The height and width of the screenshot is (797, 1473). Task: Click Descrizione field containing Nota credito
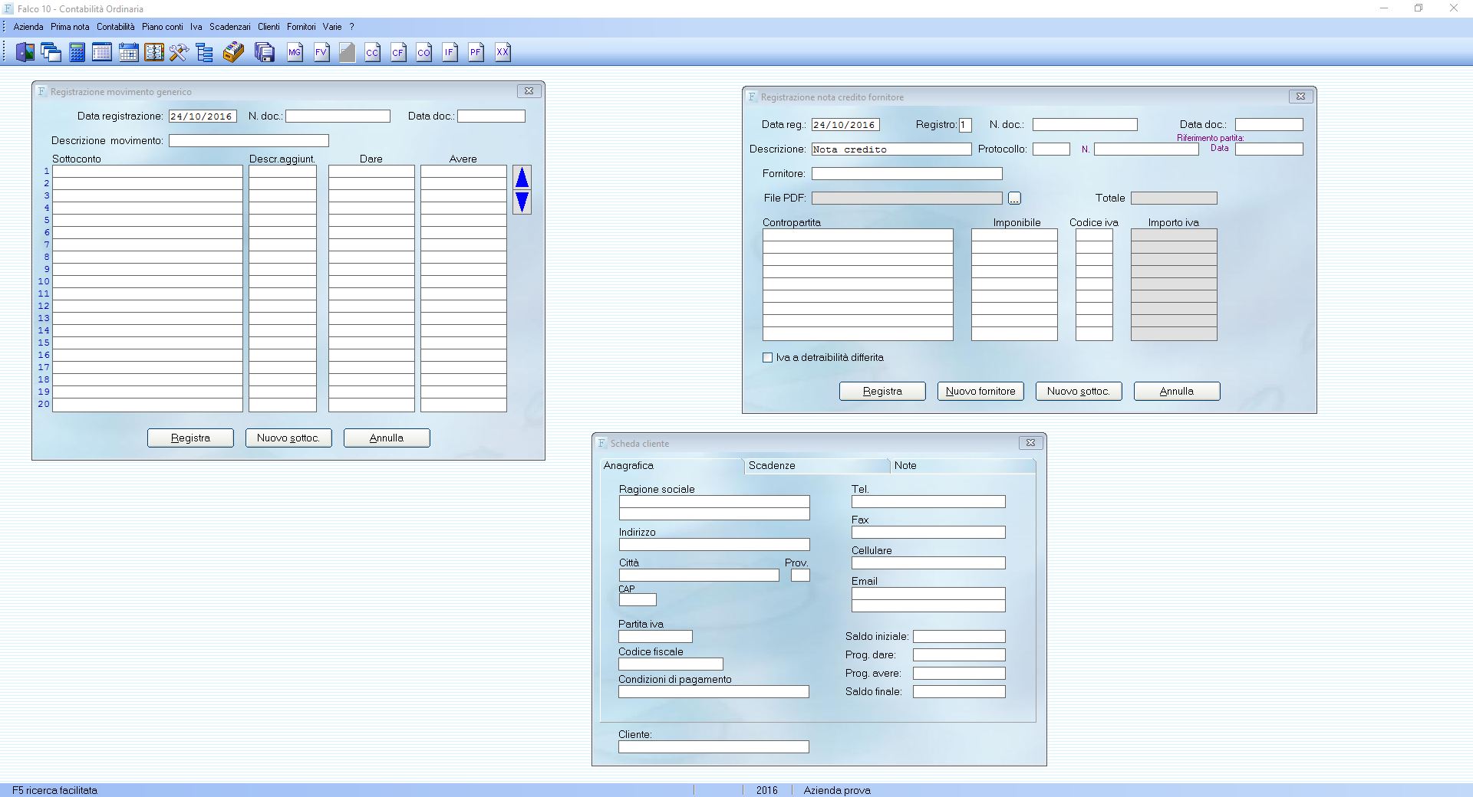pos(891,149)
